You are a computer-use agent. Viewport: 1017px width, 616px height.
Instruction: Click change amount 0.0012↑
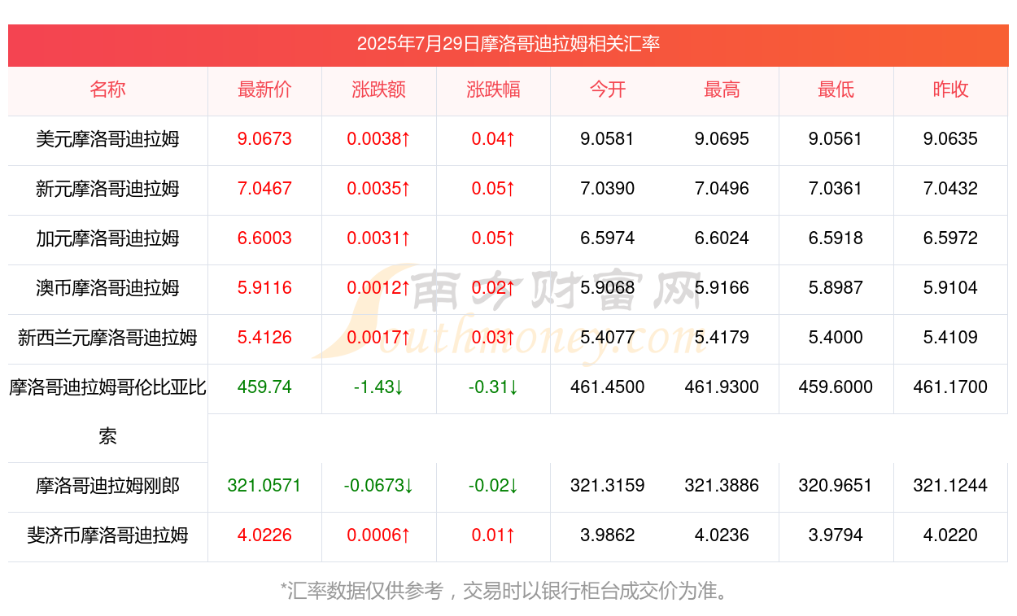pos(379,288)
